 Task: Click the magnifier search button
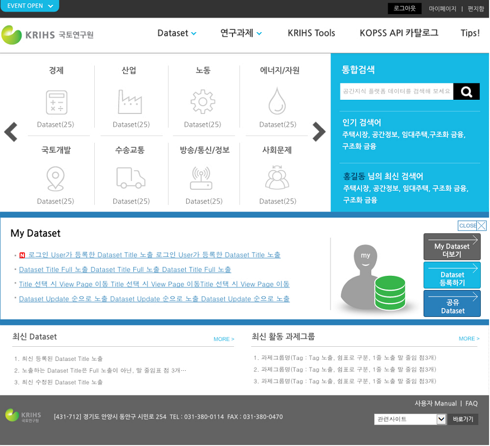466,92
